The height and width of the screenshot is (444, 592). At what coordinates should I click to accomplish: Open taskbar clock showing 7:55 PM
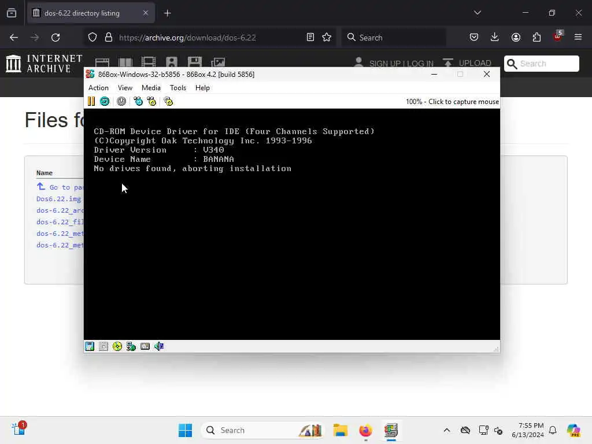(528, 430)
